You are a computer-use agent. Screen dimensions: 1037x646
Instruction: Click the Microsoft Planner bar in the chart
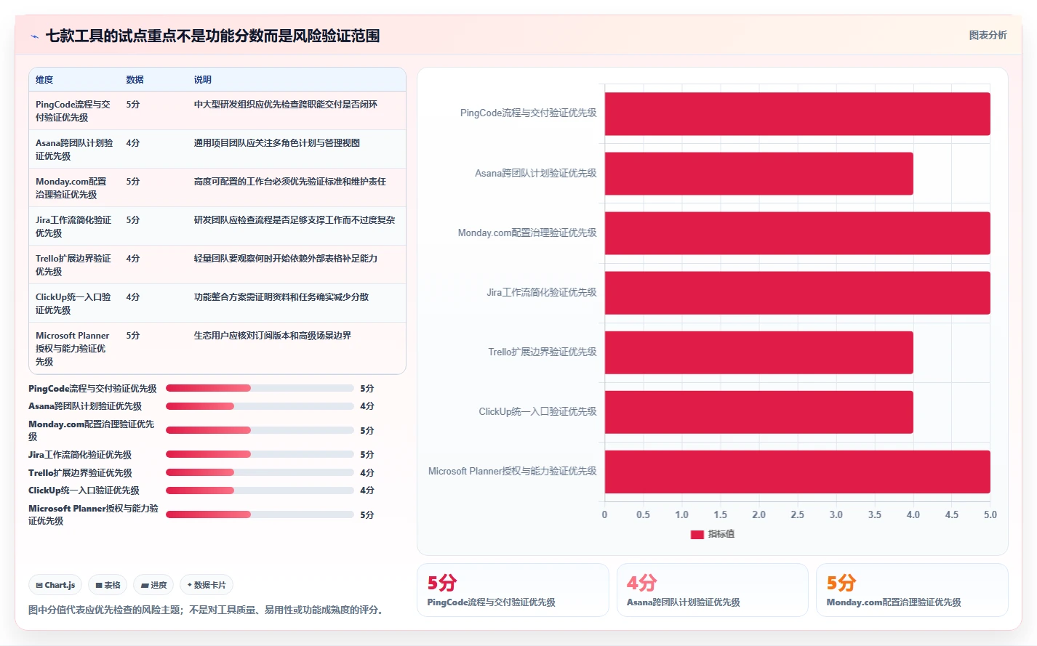pyautogui.click(x=797, y=472)
